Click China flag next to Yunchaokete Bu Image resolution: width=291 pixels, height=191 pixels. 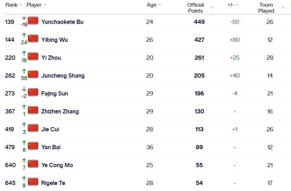pos(33,21)
